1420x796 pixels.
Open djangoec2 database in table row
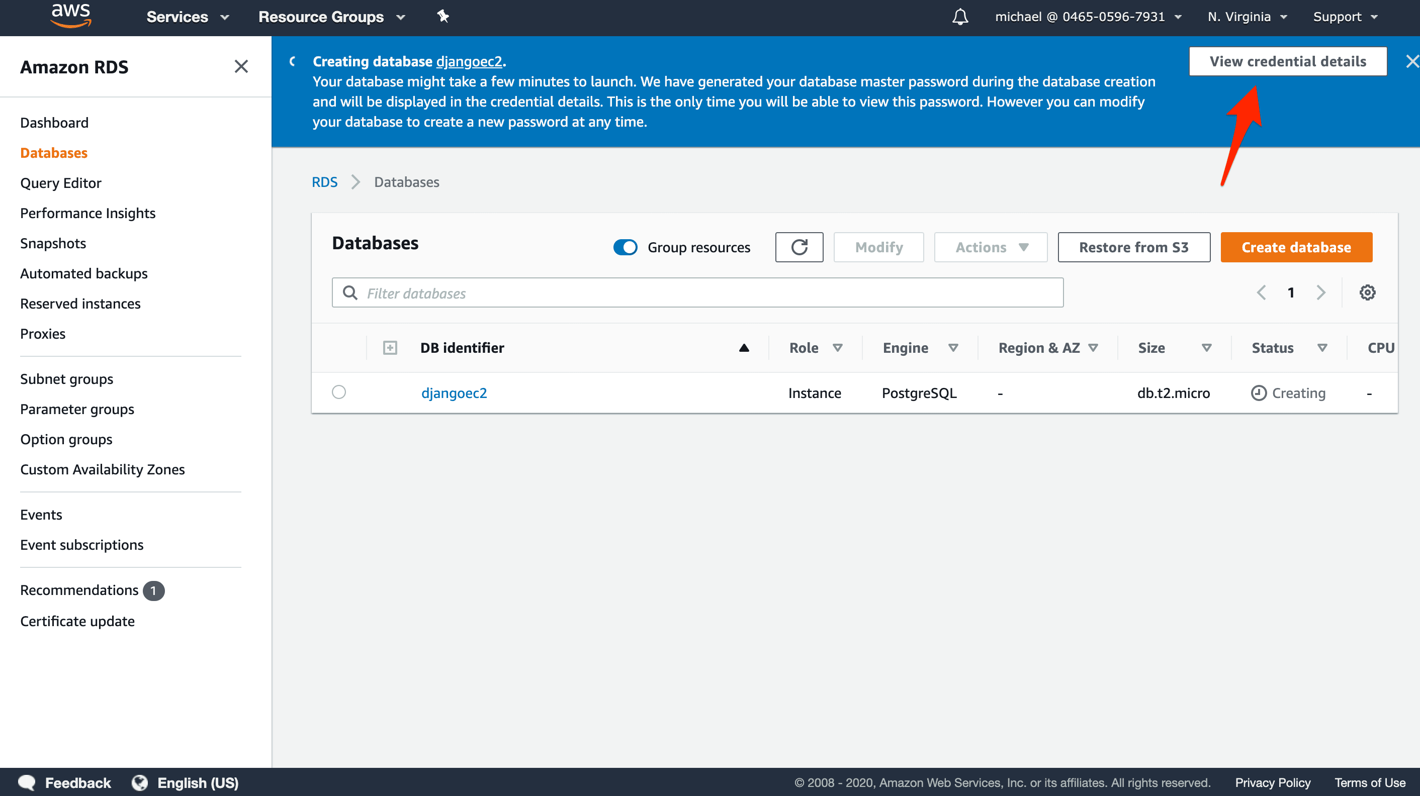pos(454,393)
